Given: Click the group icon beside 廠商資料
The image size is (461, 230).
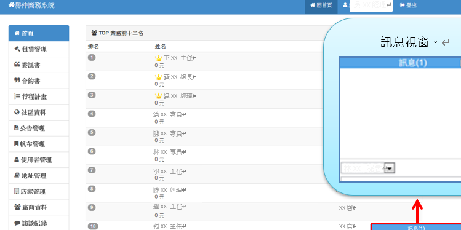Looking at the screenshot, I should pyautogui.click(x=17, y=207).
